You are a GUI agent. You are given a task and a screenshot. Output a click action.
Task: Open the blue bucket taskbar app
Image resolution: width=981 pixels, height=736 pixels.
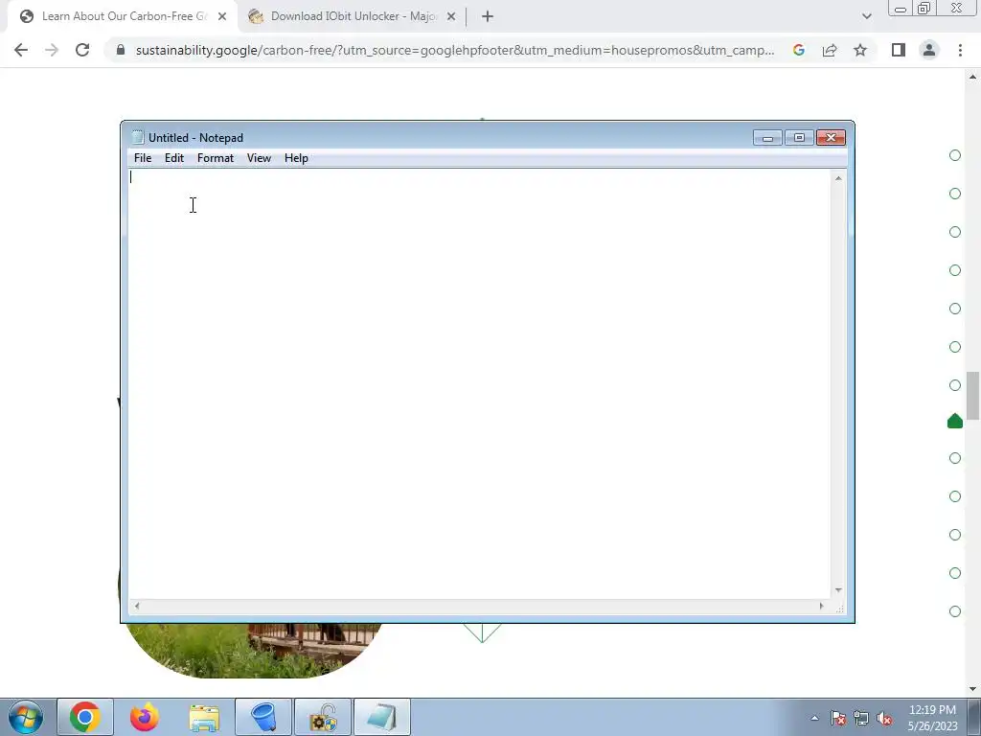(263, 717)
